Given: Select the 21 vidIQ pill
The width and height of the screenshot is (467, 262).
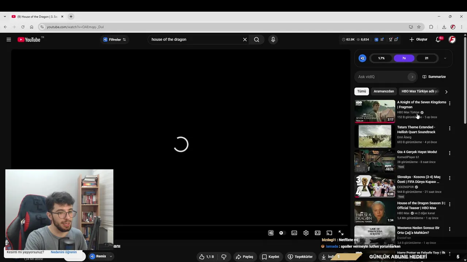Looking at the screenshot, I should [x=427, y=58].
